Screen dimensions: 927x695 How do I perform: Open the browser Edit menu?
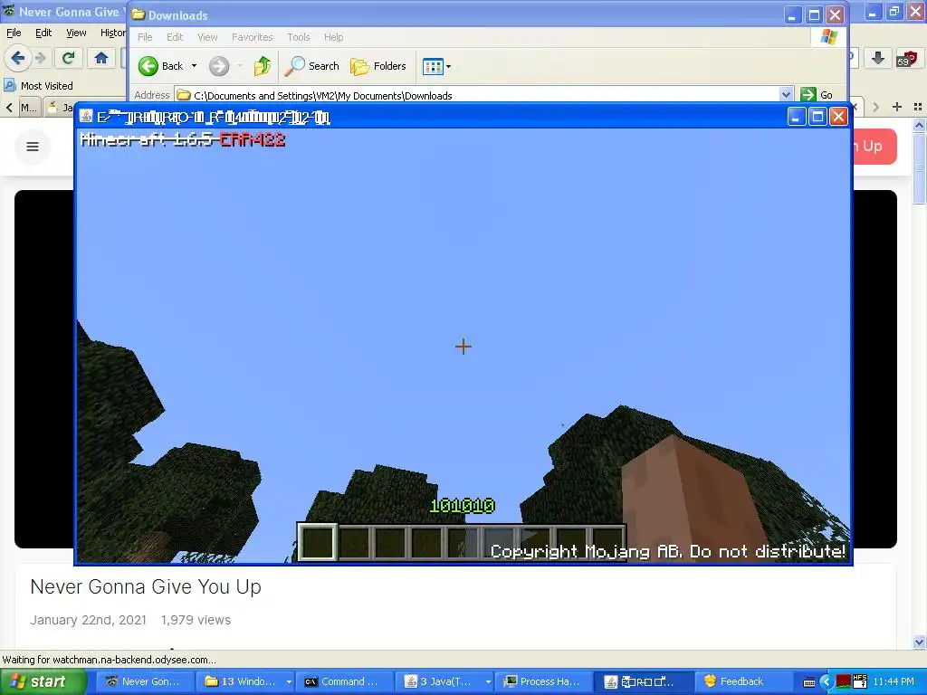pyautogui.click(x=43, y=33)
